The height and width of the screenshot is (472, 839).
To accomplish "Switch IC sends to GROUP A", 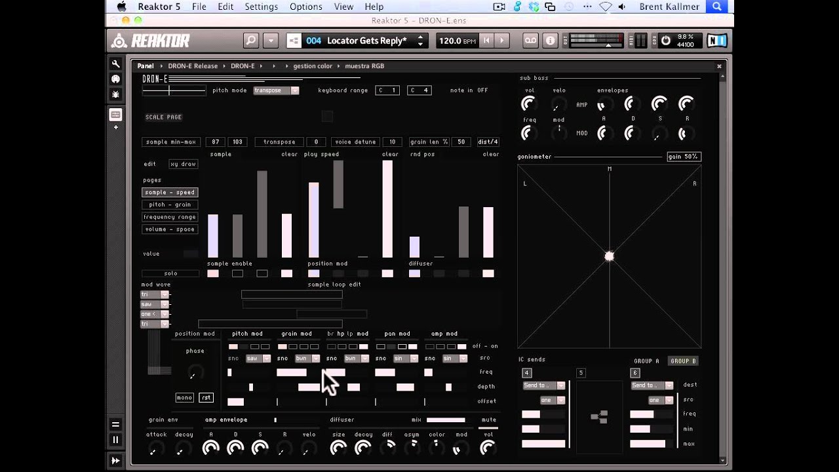I will pos(646,361).
